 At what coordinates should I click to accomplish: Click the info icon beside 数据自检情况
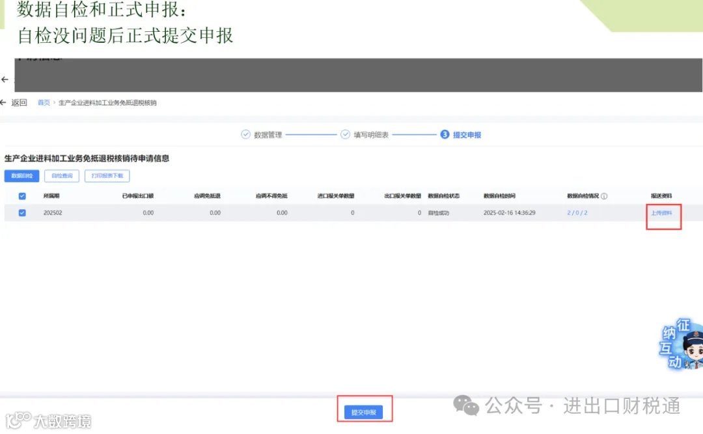pyautogui.click(x=604, y=196)
